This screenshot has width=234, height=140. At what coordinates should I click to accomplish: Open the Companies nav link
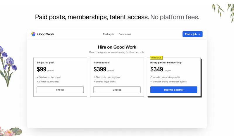tap(125, 34)
